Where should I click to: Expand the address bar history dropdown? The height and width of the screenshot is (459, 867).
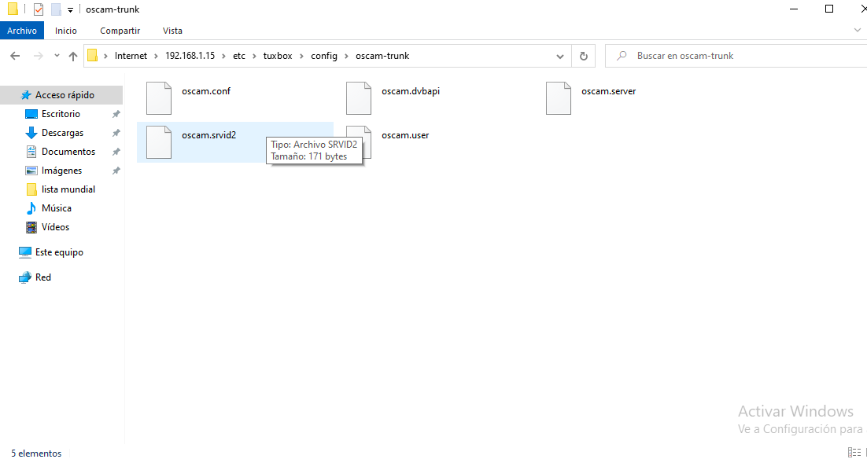[560, 57]
